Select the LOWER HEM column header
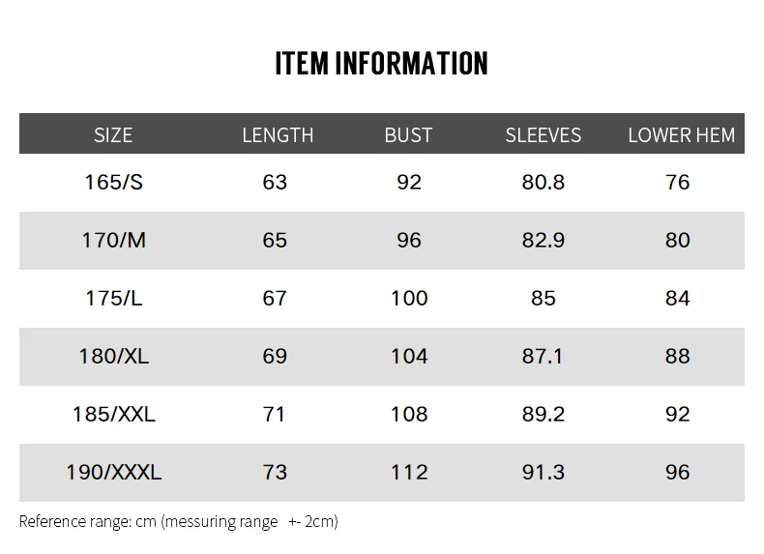 click(x=681, y=135)
